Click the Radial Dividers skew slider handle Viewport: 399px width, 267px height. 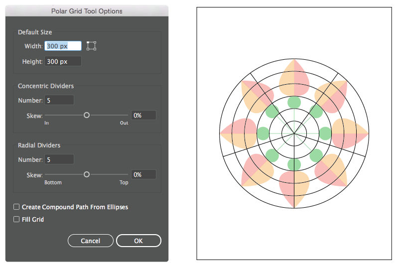[x=87, y=174]
